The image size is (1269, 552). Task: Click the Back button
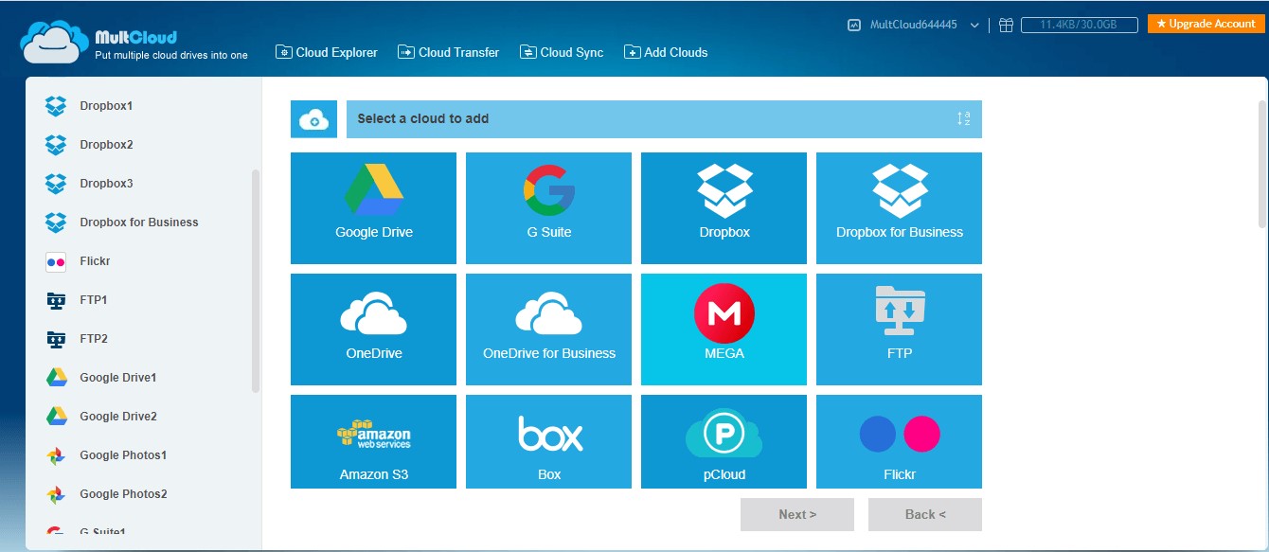925,514
